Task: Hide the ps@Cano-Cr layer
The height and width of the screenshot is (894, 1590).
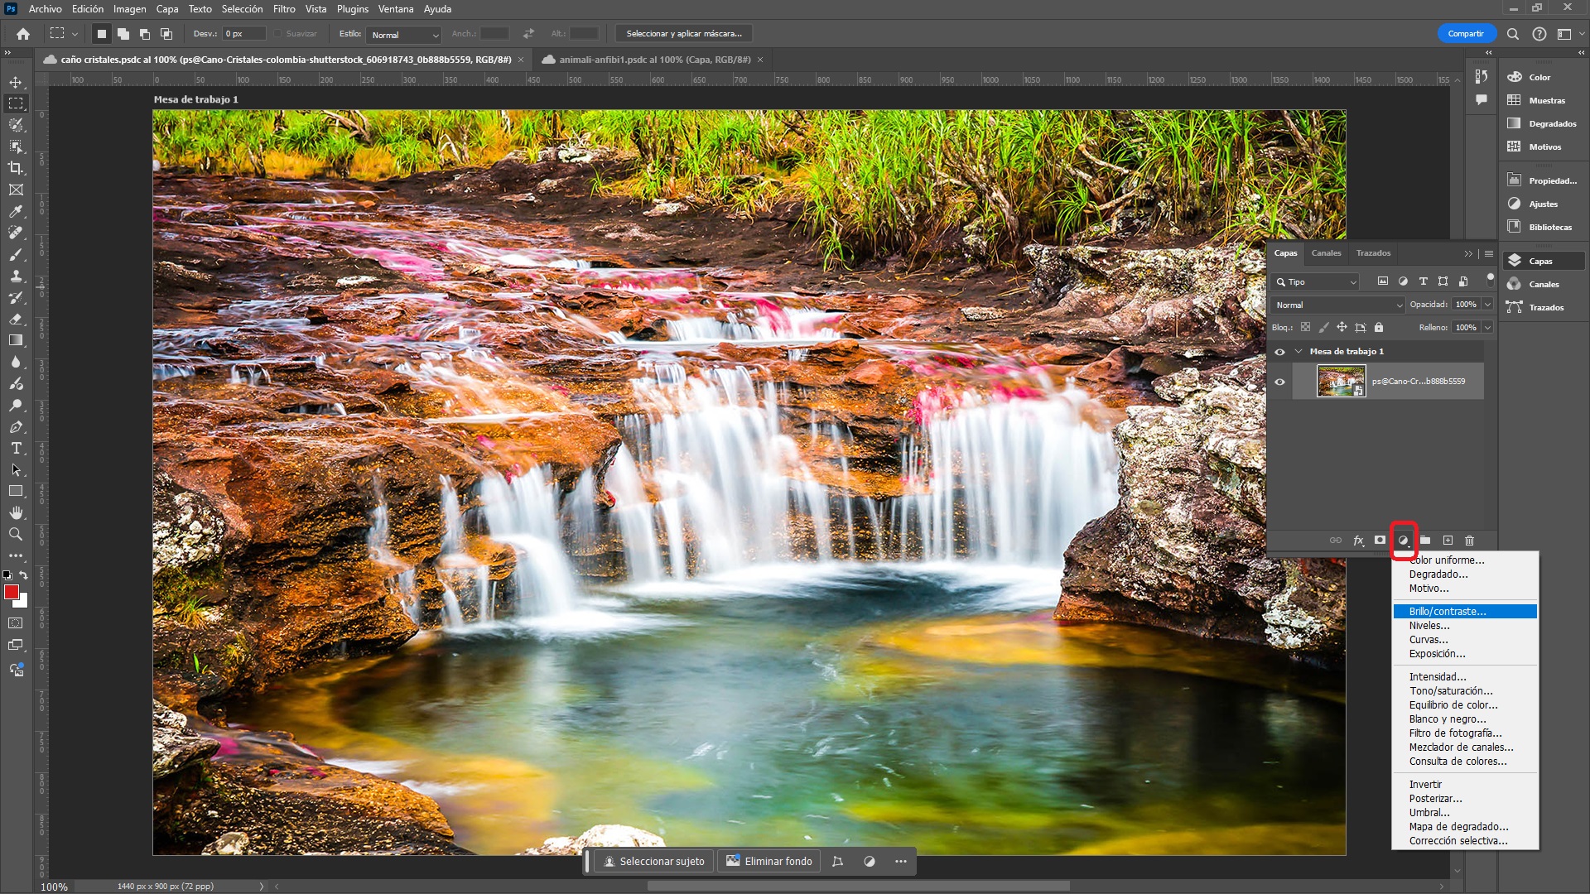Action: [1279, 382]
